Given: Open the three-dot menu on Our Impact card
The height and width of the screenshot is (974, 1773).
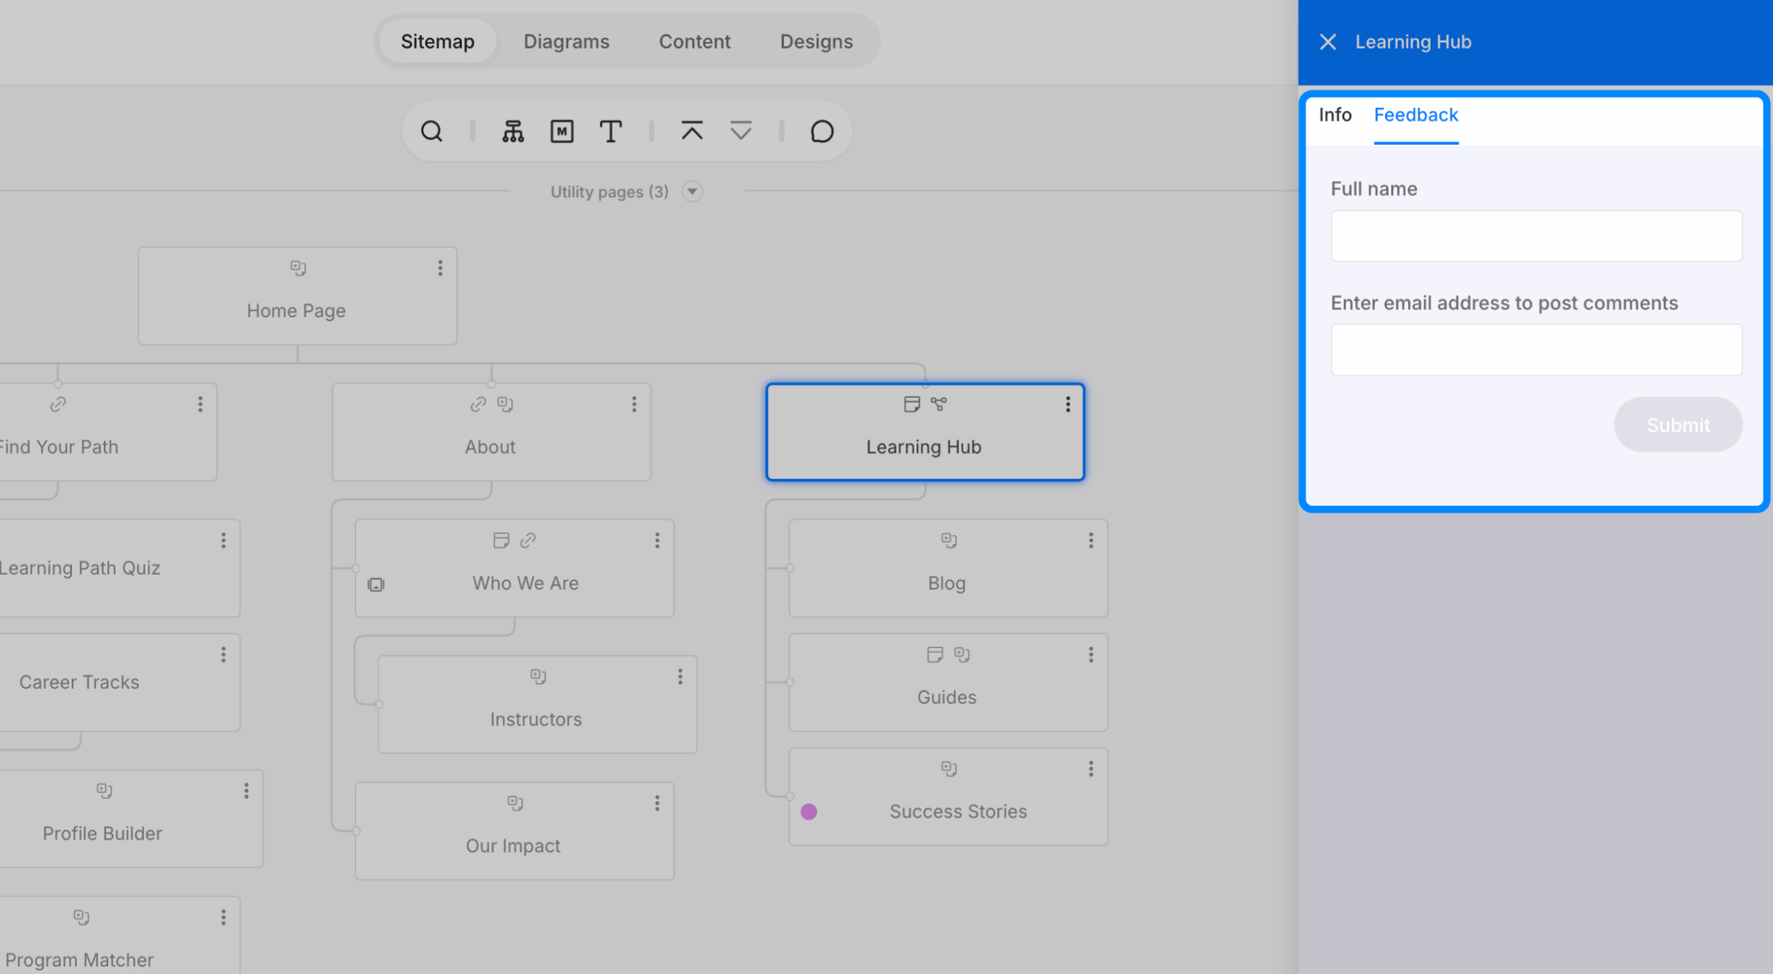Looking at the screenshot, I should [657, 803].
